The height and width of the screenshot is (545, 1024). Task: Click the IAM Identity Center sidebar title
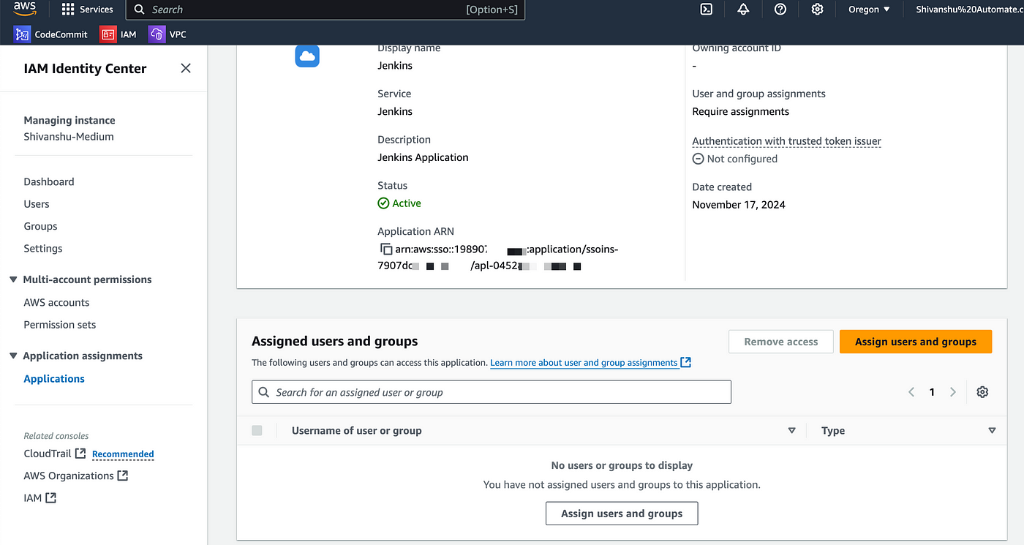85,69
